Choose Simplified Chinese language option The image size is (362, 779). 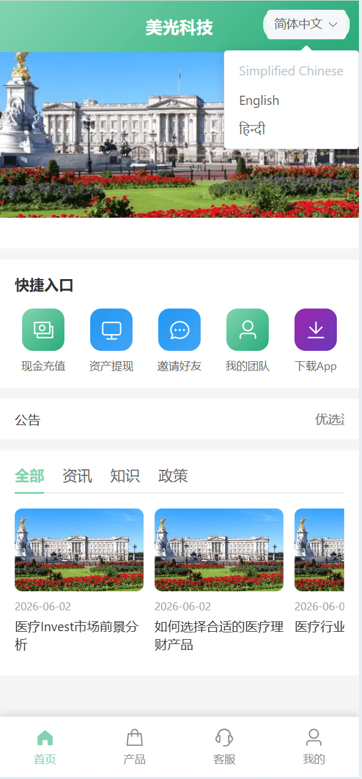click(291, 71)
